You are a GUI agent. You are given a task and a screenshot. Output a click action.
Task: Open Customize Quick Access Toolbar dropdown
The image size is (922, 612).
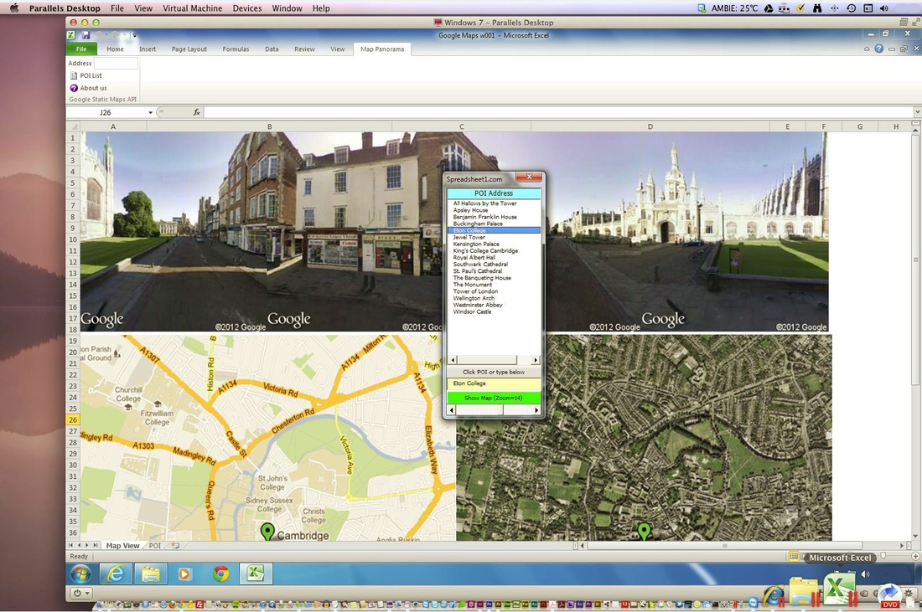click(x=134, y=35)
